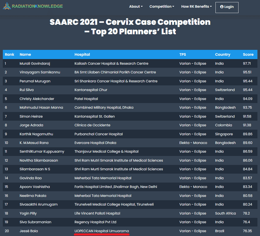Select the name Sivasakthi Arumugam

pos(39,205)
